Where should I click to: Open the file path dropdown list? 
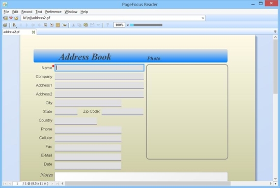click(x=203, y=18)
